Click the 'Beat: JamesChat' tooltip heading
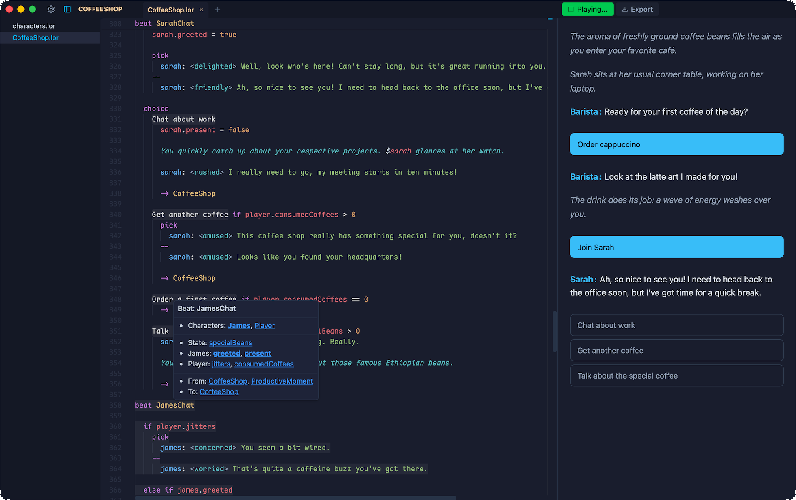The width and height of the screenshot is (796, 500). click(x=207, y=309)
